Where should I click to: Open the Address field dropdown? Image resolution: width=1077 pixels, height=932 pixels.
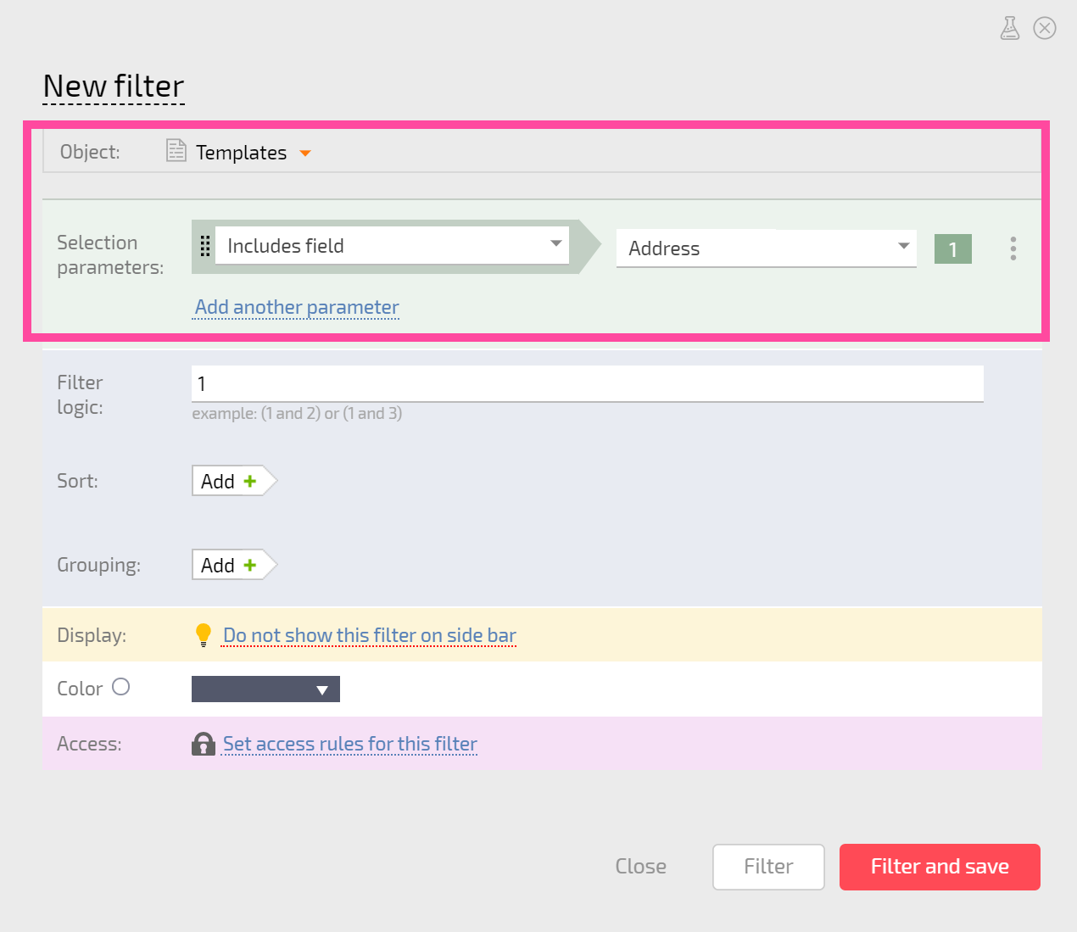(x=767, y=248)
